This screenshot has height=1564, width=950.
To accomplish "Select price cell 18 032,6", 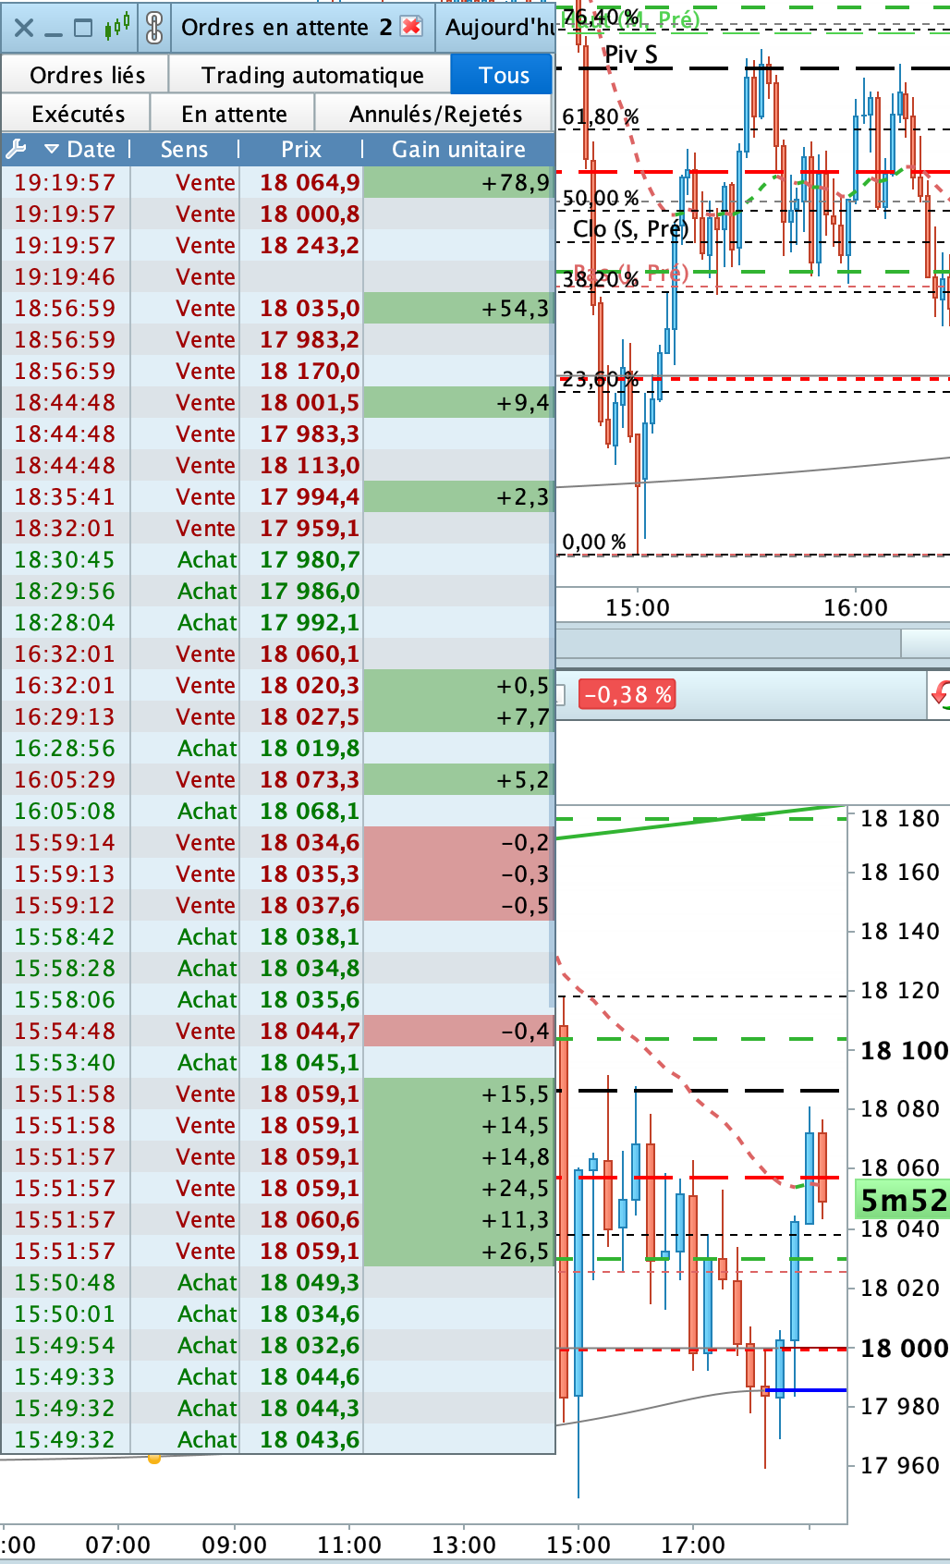I will point(301,1345).
